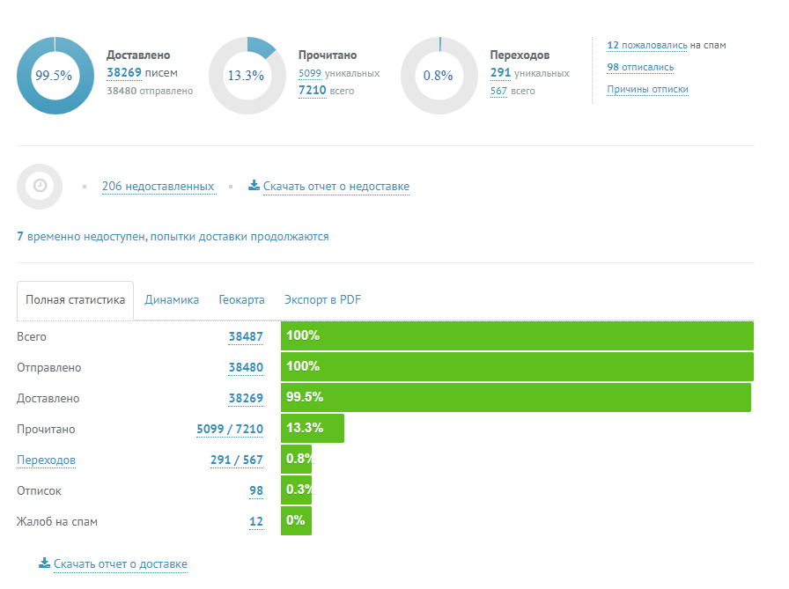Click the green 100% bar for Всего
789x589 pixels.
(x=517, y=335)
